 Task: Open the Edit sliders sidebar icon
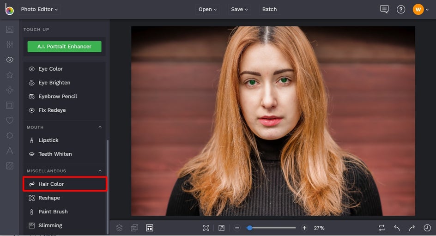coord(10,44)
